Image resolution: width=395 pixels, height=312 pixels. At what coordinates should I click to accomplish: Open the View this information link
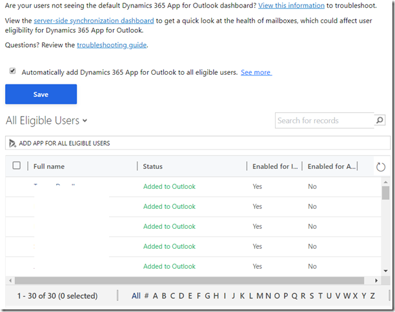291,6
